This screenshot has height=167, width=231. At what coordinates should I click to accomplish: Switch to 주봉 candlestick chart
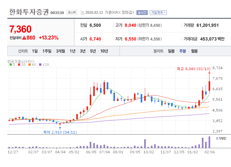pos(183,51)
